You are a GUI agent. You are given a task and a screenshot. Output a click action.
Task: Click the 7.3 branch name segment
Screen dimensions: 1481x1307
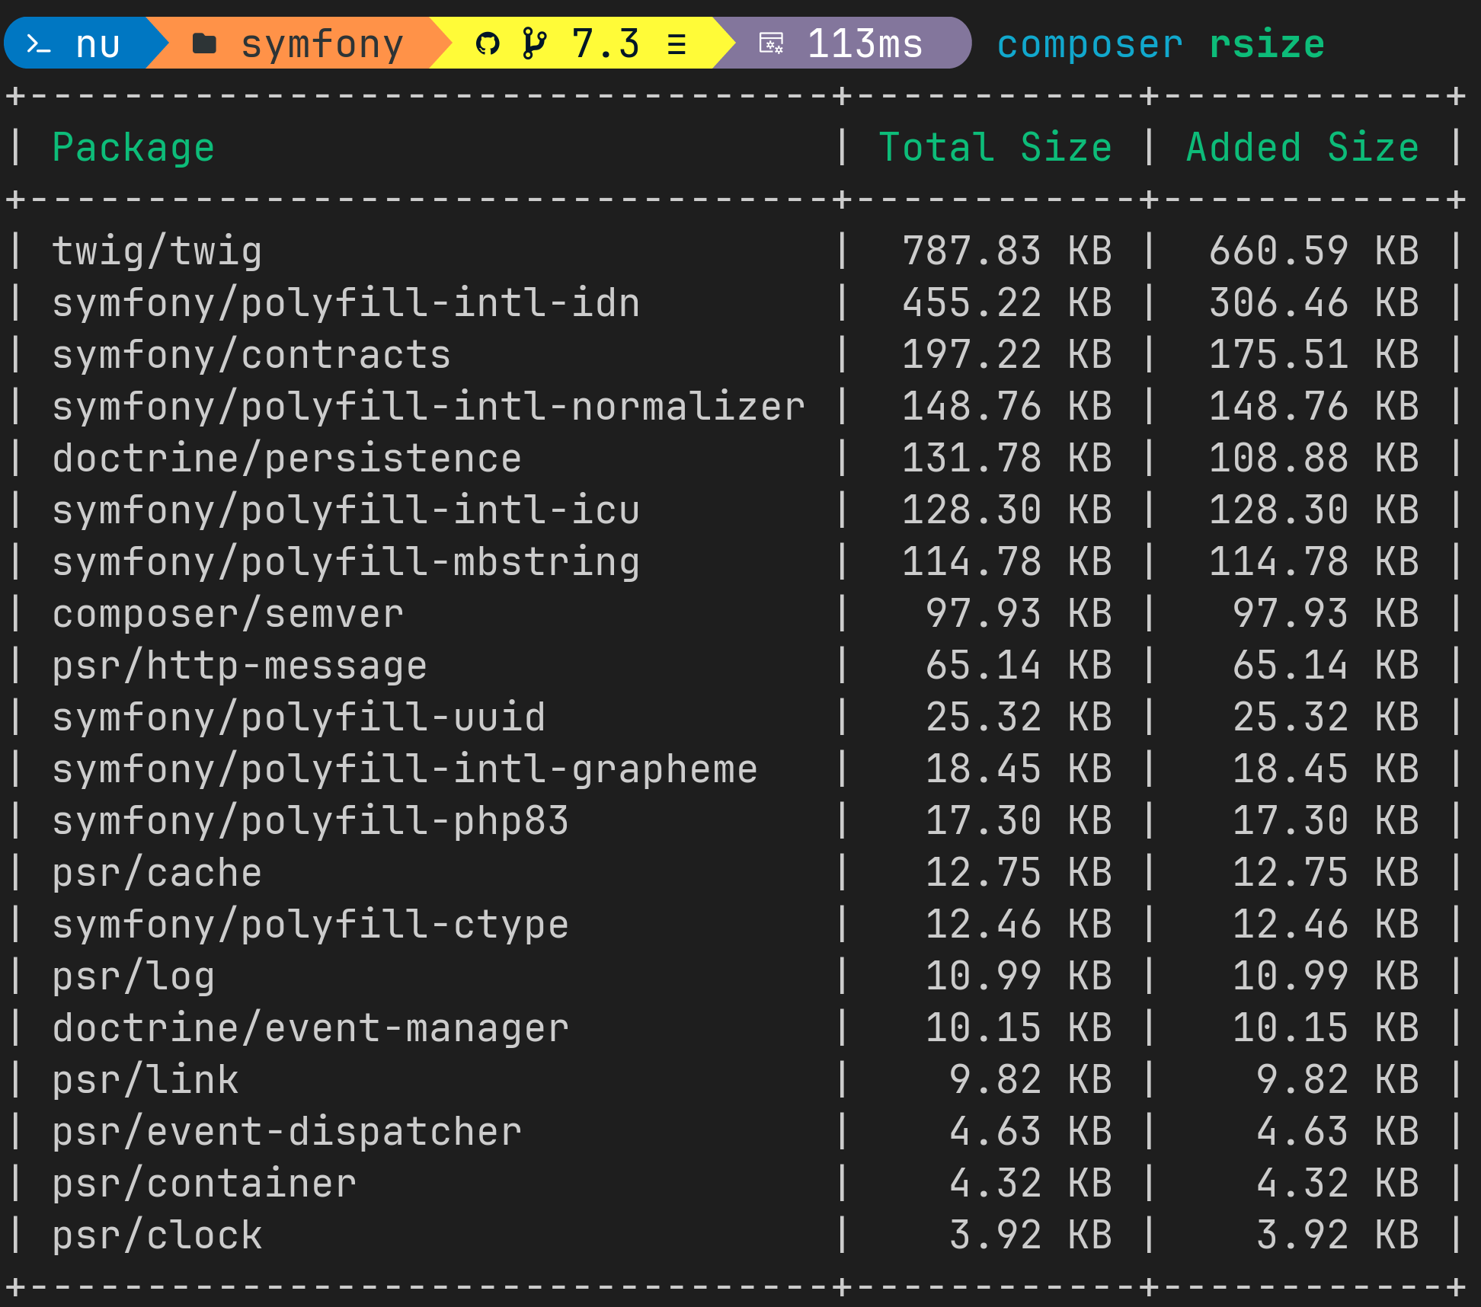coord(606,43)
